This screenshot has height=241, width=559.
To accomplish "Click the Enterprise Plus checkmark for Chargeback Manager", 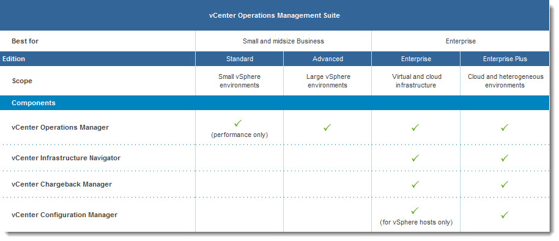I will click(x=505, y=184).
